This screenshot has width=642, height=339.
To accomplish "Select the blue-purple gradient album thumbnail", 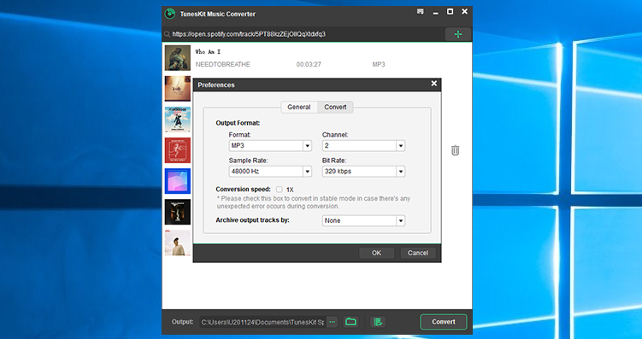I will 178,181.
